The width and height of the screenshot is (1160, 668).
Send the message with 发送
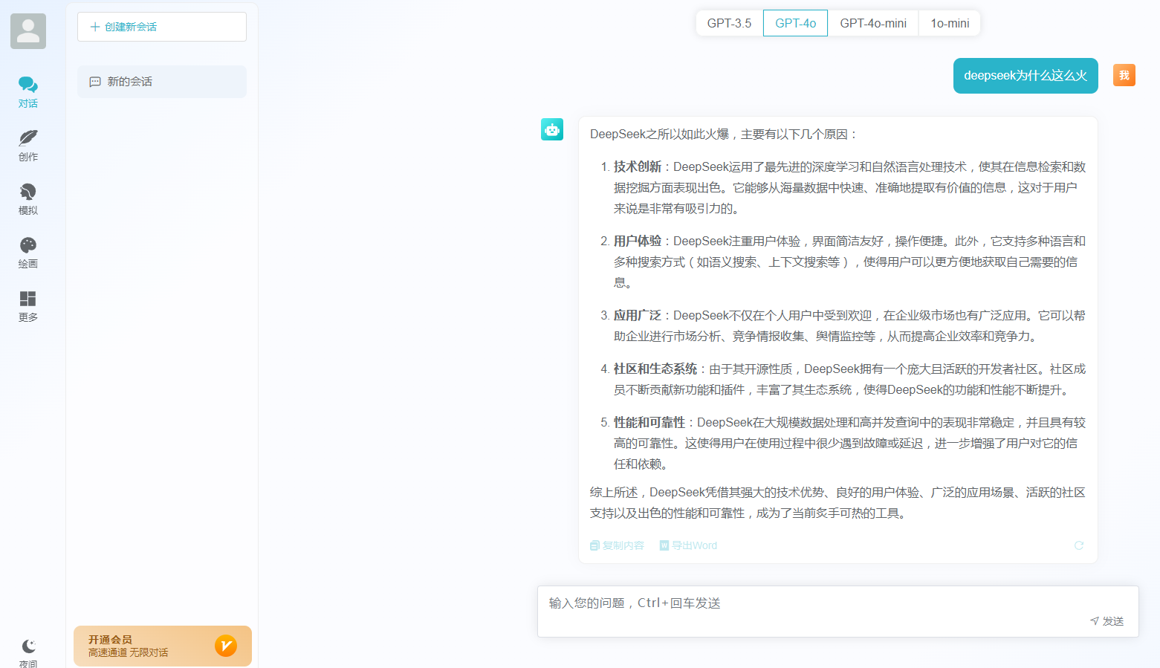click(1106, 621)
